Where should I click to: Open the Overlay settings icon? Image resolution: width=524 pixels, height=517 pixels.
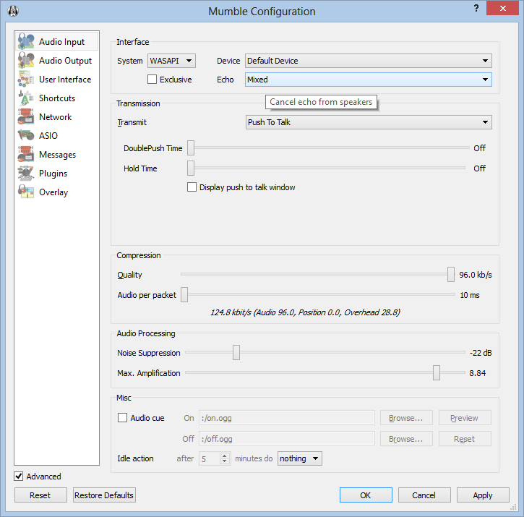(x=27, y=192)
